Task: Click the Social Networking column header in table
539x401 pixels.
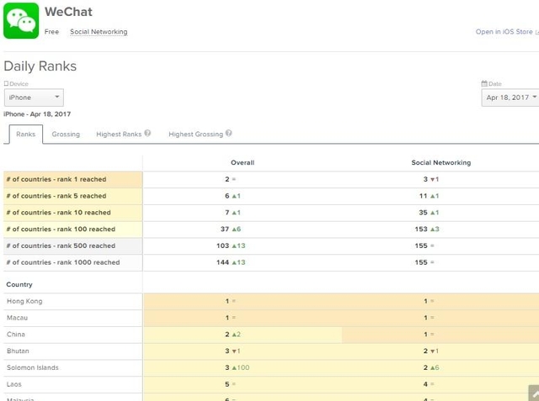Action: coord(440,162)
